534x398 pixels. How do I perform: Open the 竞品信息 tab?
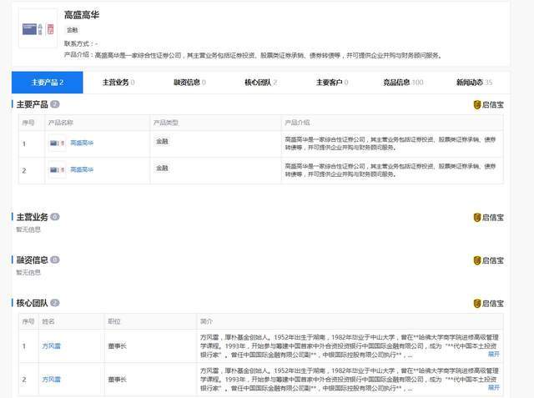point(403,83)
